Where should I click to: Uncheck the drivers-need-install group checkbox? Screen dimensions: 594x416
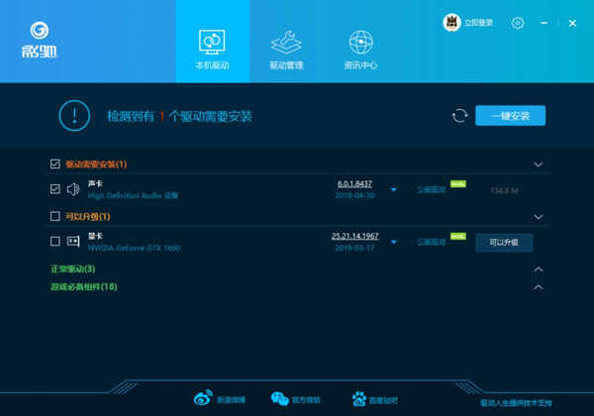coord(54,163)
